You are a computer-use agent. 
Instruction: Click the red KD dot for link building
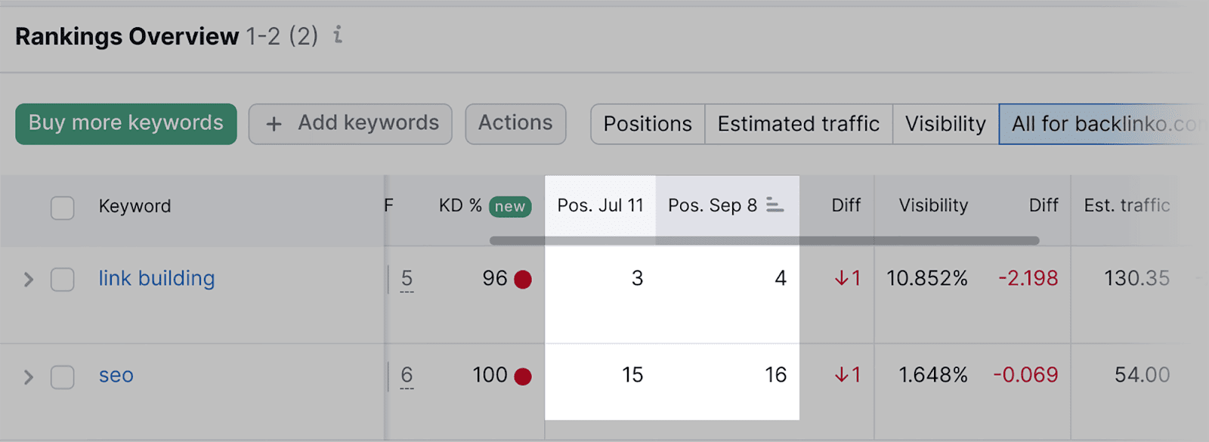[522, 280]
